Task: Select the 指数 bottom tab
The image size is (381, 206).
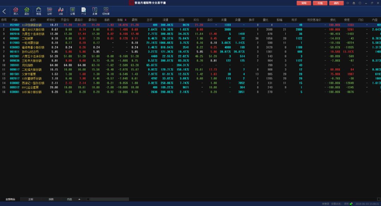Action: coord(51,199)
